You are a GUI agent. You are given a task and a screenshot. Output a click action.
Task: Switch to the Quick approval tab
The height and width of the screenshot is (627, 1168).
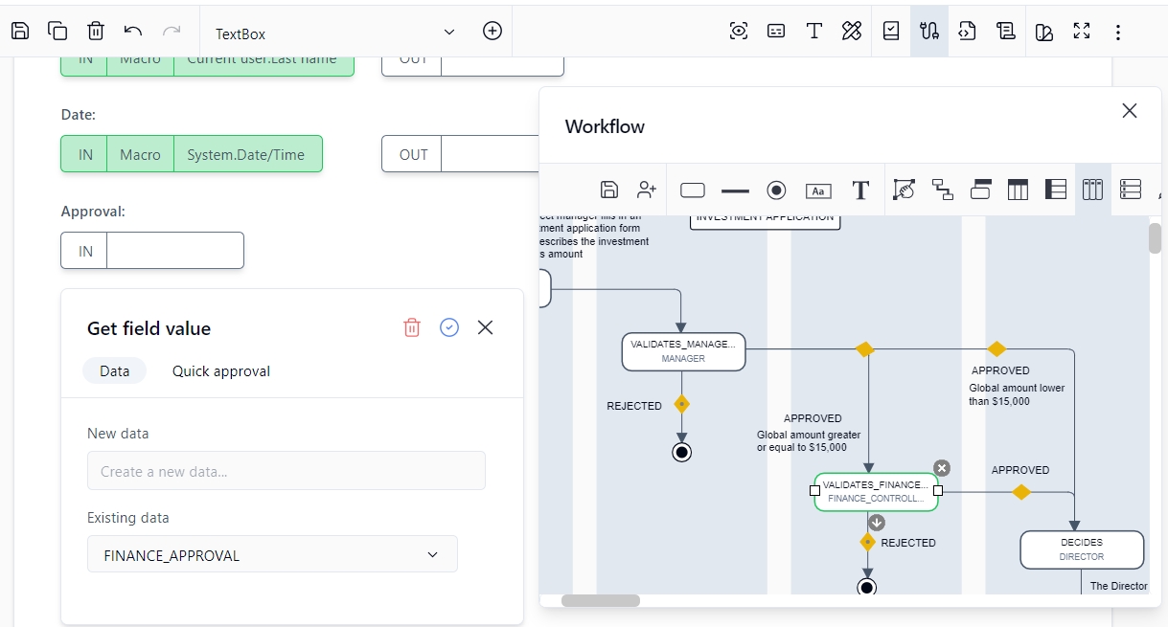[x=221, y=371]
